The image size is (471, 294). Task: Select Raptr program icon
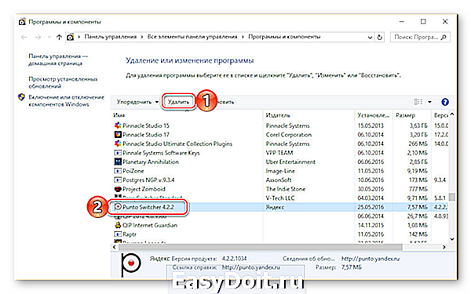point(118,234)
